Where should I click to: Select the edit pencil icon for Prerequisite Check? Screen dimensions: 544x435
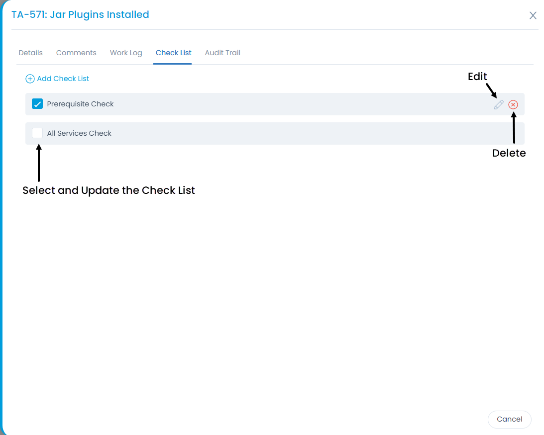(499, 104)
